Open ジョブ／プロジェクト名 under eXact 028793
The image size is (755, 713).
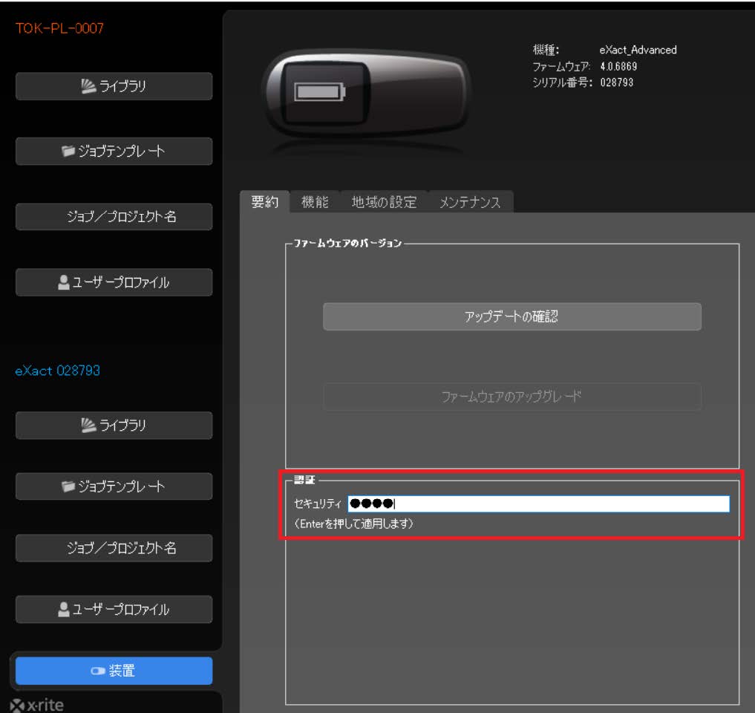point(114,548)
